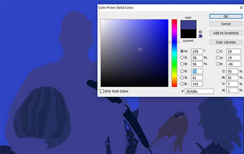Select the HSB brightness B radio button

(x=182, y=64)
